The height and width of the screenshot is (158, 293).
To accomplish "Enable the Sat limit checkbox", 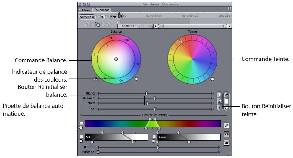I will point(82,137).
